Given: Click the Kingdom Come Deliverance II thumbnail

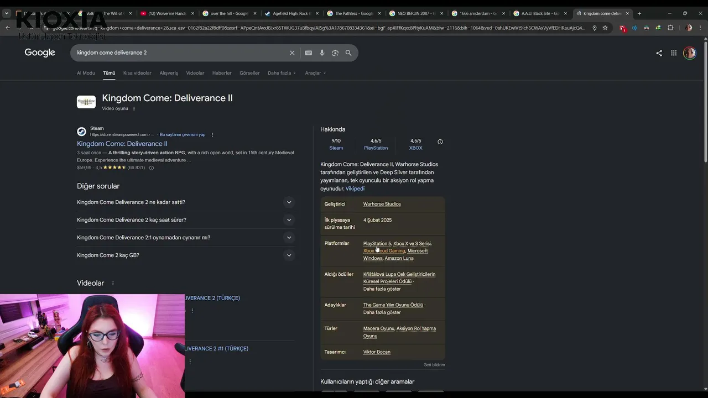Looking at the screenshot, I should (86, 102).
